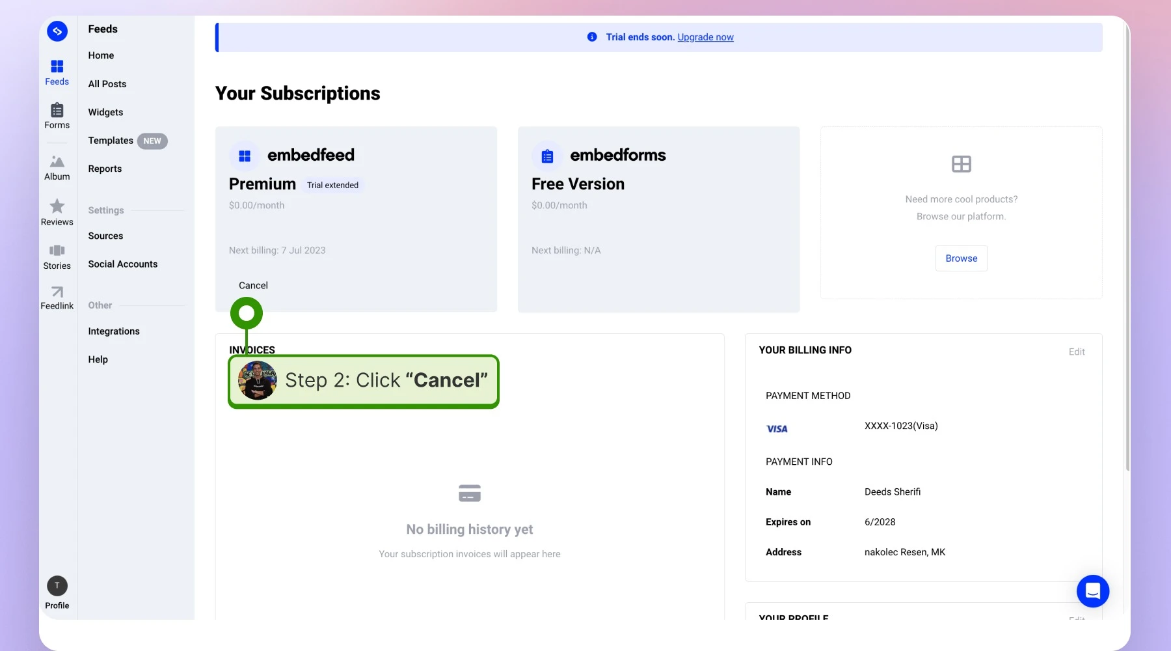Click the 'XXXX-1023(Visa)' card number
Viewport: 1171px width, 651px height.
coord(901,426)
